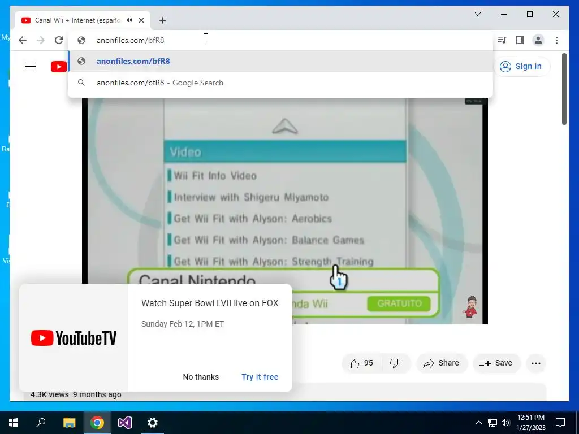This screenshot has height=434, width=579.
Task: Mute the tab via the speaker icon
Action: pos(129,20)
